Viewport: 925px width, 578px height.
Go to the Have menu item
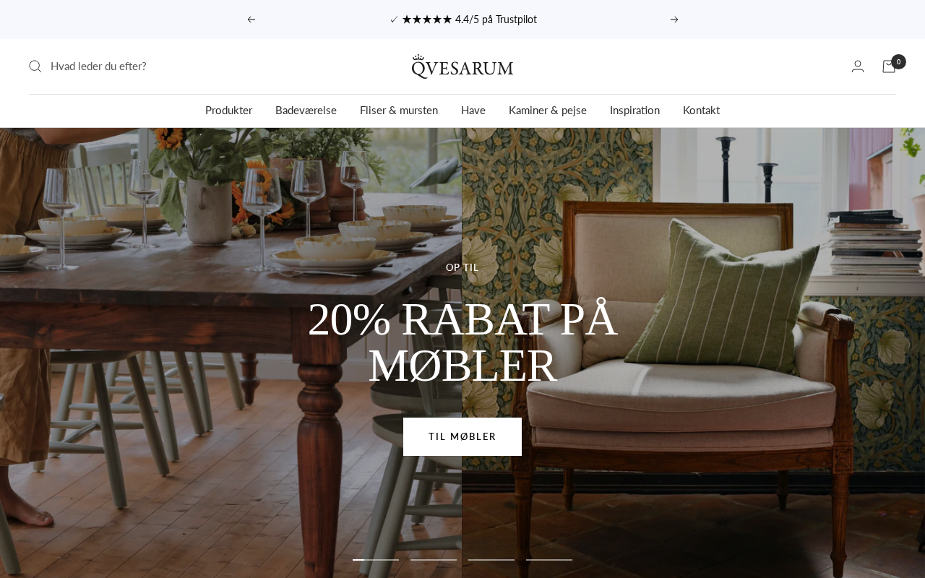click(x=473, y=111)
